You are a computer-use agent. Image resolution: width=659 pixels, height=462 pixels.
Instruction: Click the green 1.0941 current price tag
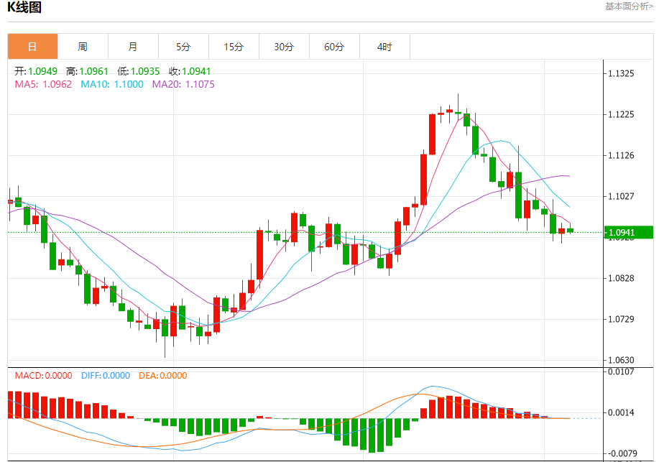[629, 233]
